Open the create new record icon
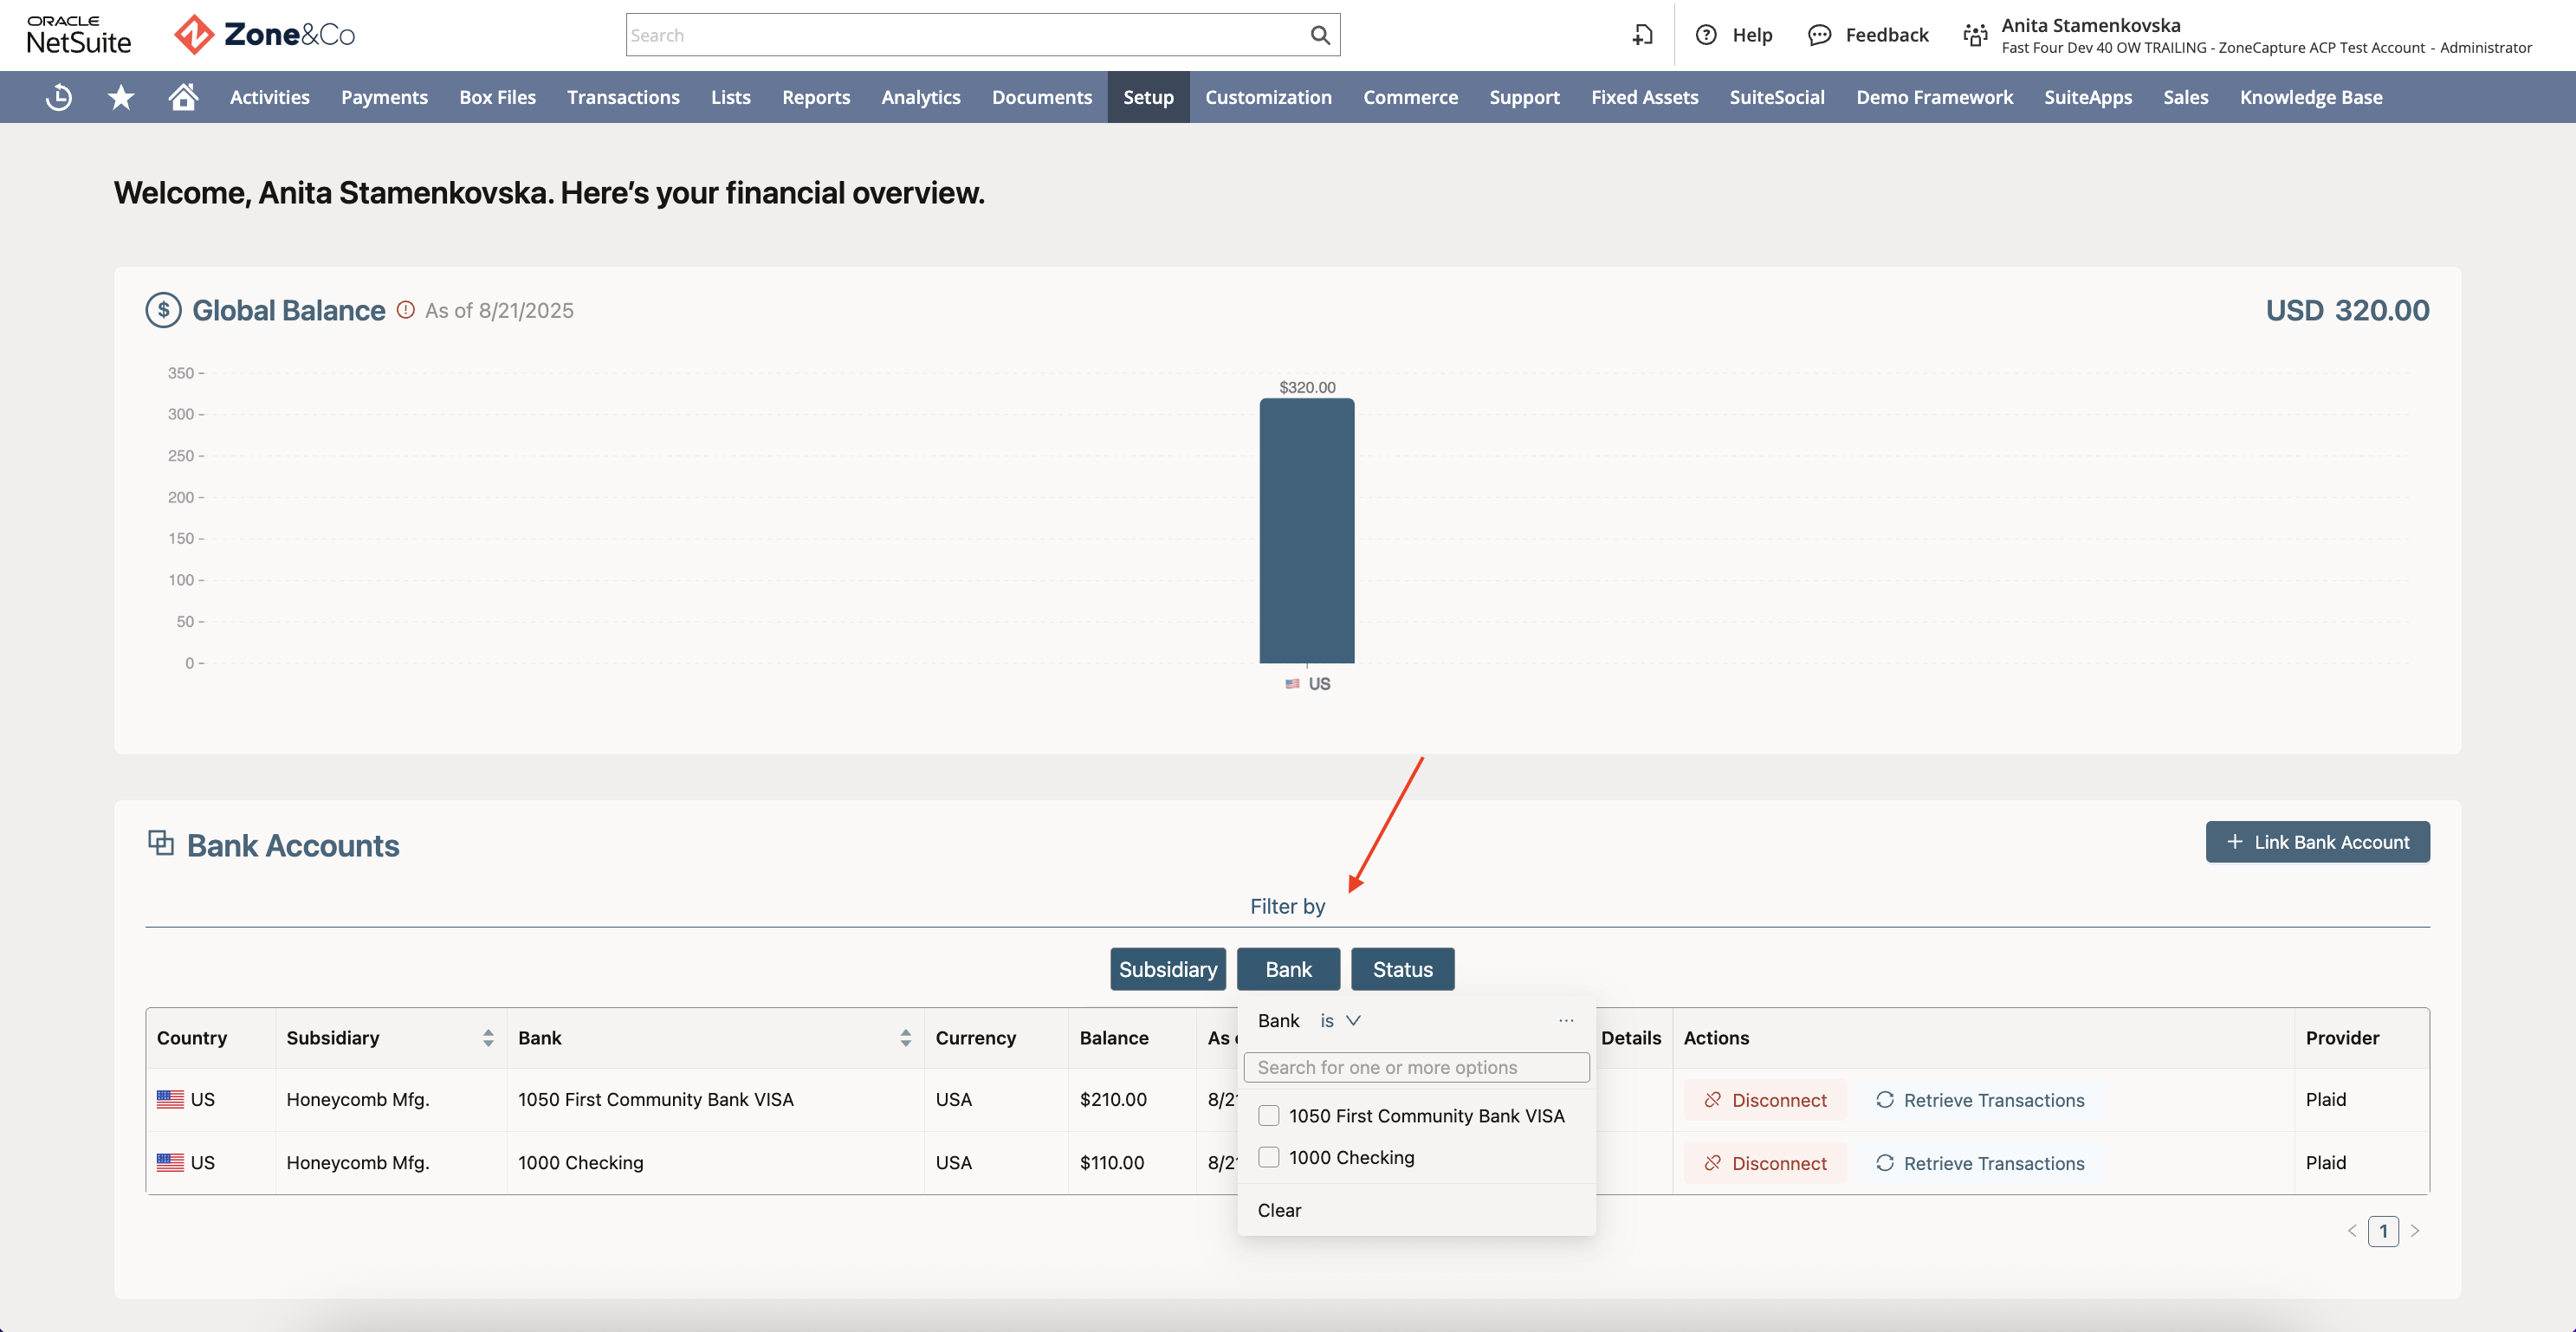This screenshot has height=1332, width=2576. click(1642, 35)
